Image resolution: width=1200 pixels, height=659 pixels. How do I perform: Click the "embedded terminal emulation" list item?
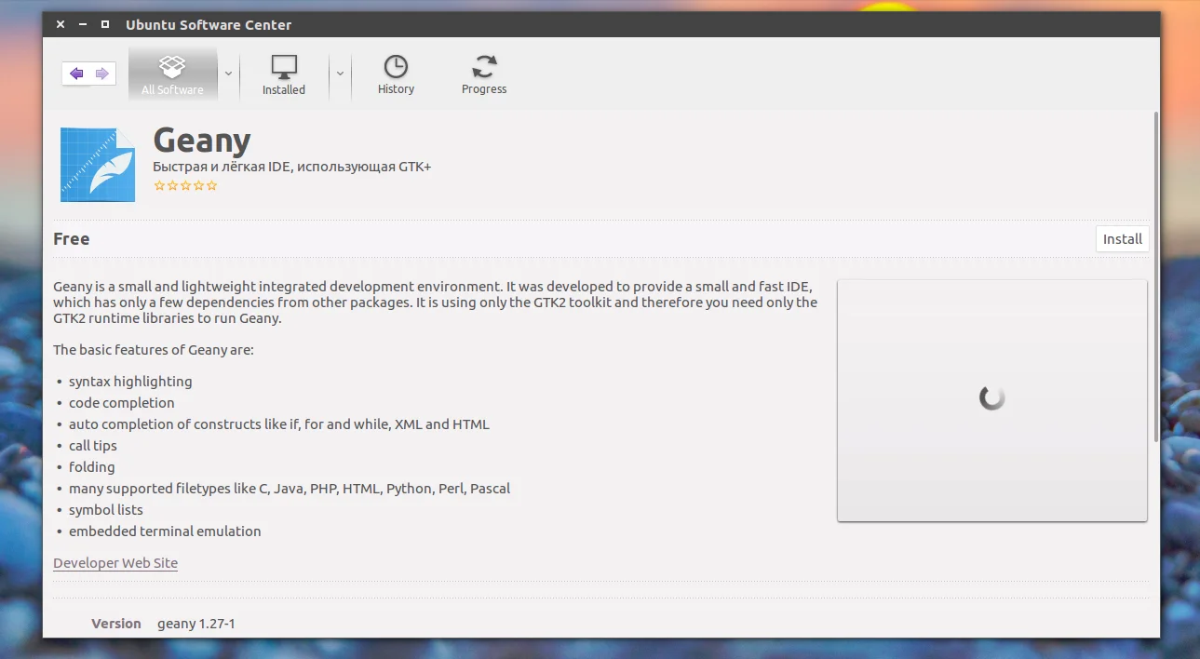(x=165, y=531)
